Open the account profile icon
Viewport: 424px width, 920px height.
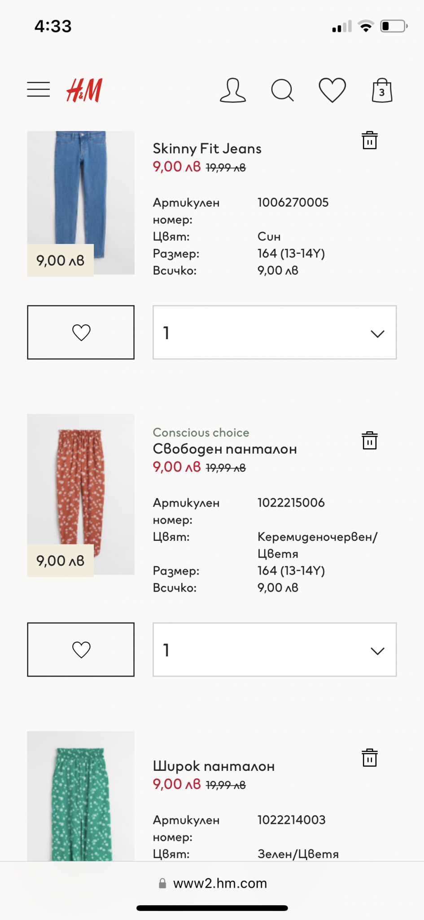click(x=233, y=90)
